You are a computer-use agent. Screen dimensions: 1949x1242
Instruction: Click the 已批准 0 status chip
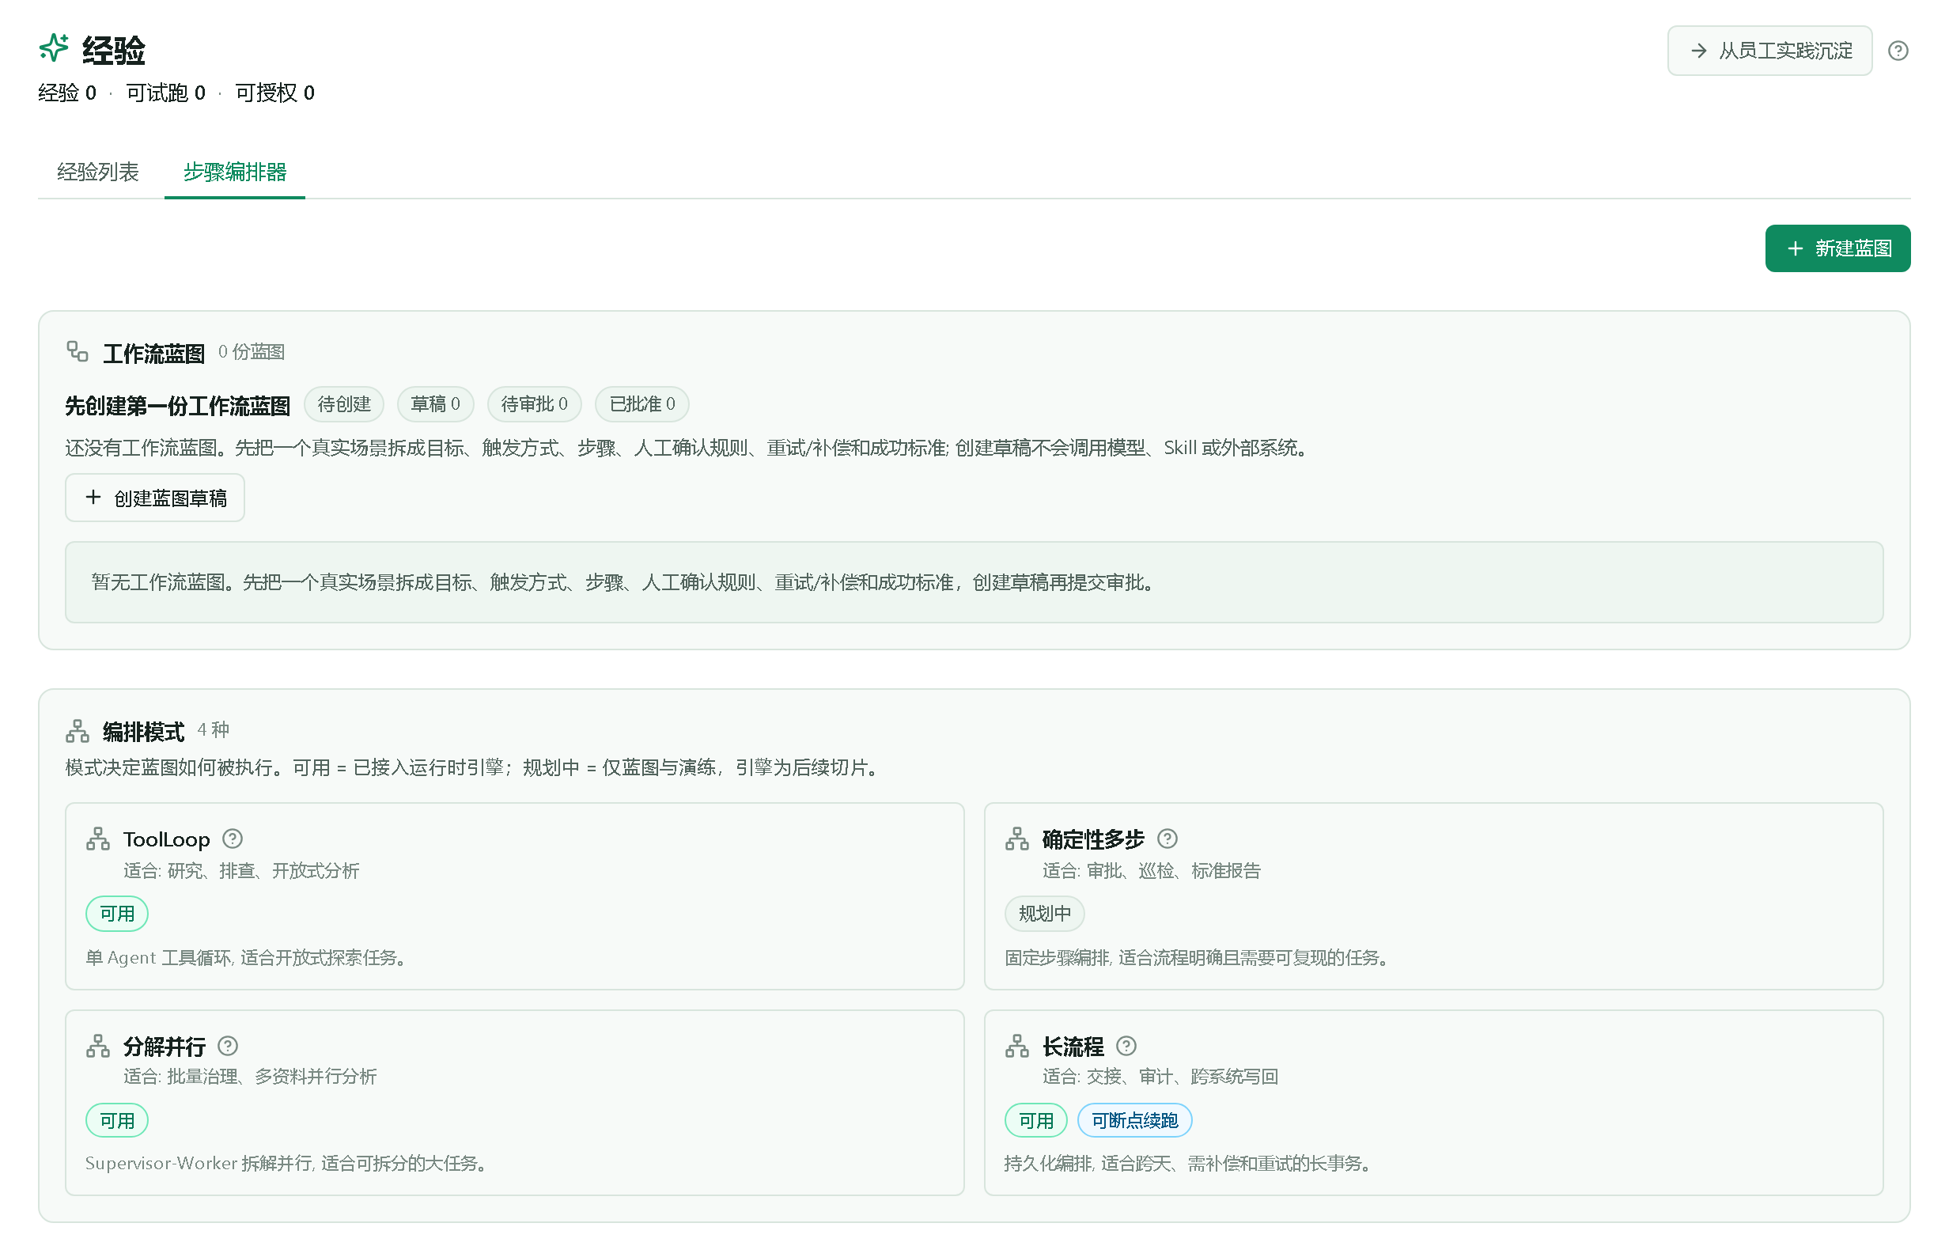pos(641,404)
